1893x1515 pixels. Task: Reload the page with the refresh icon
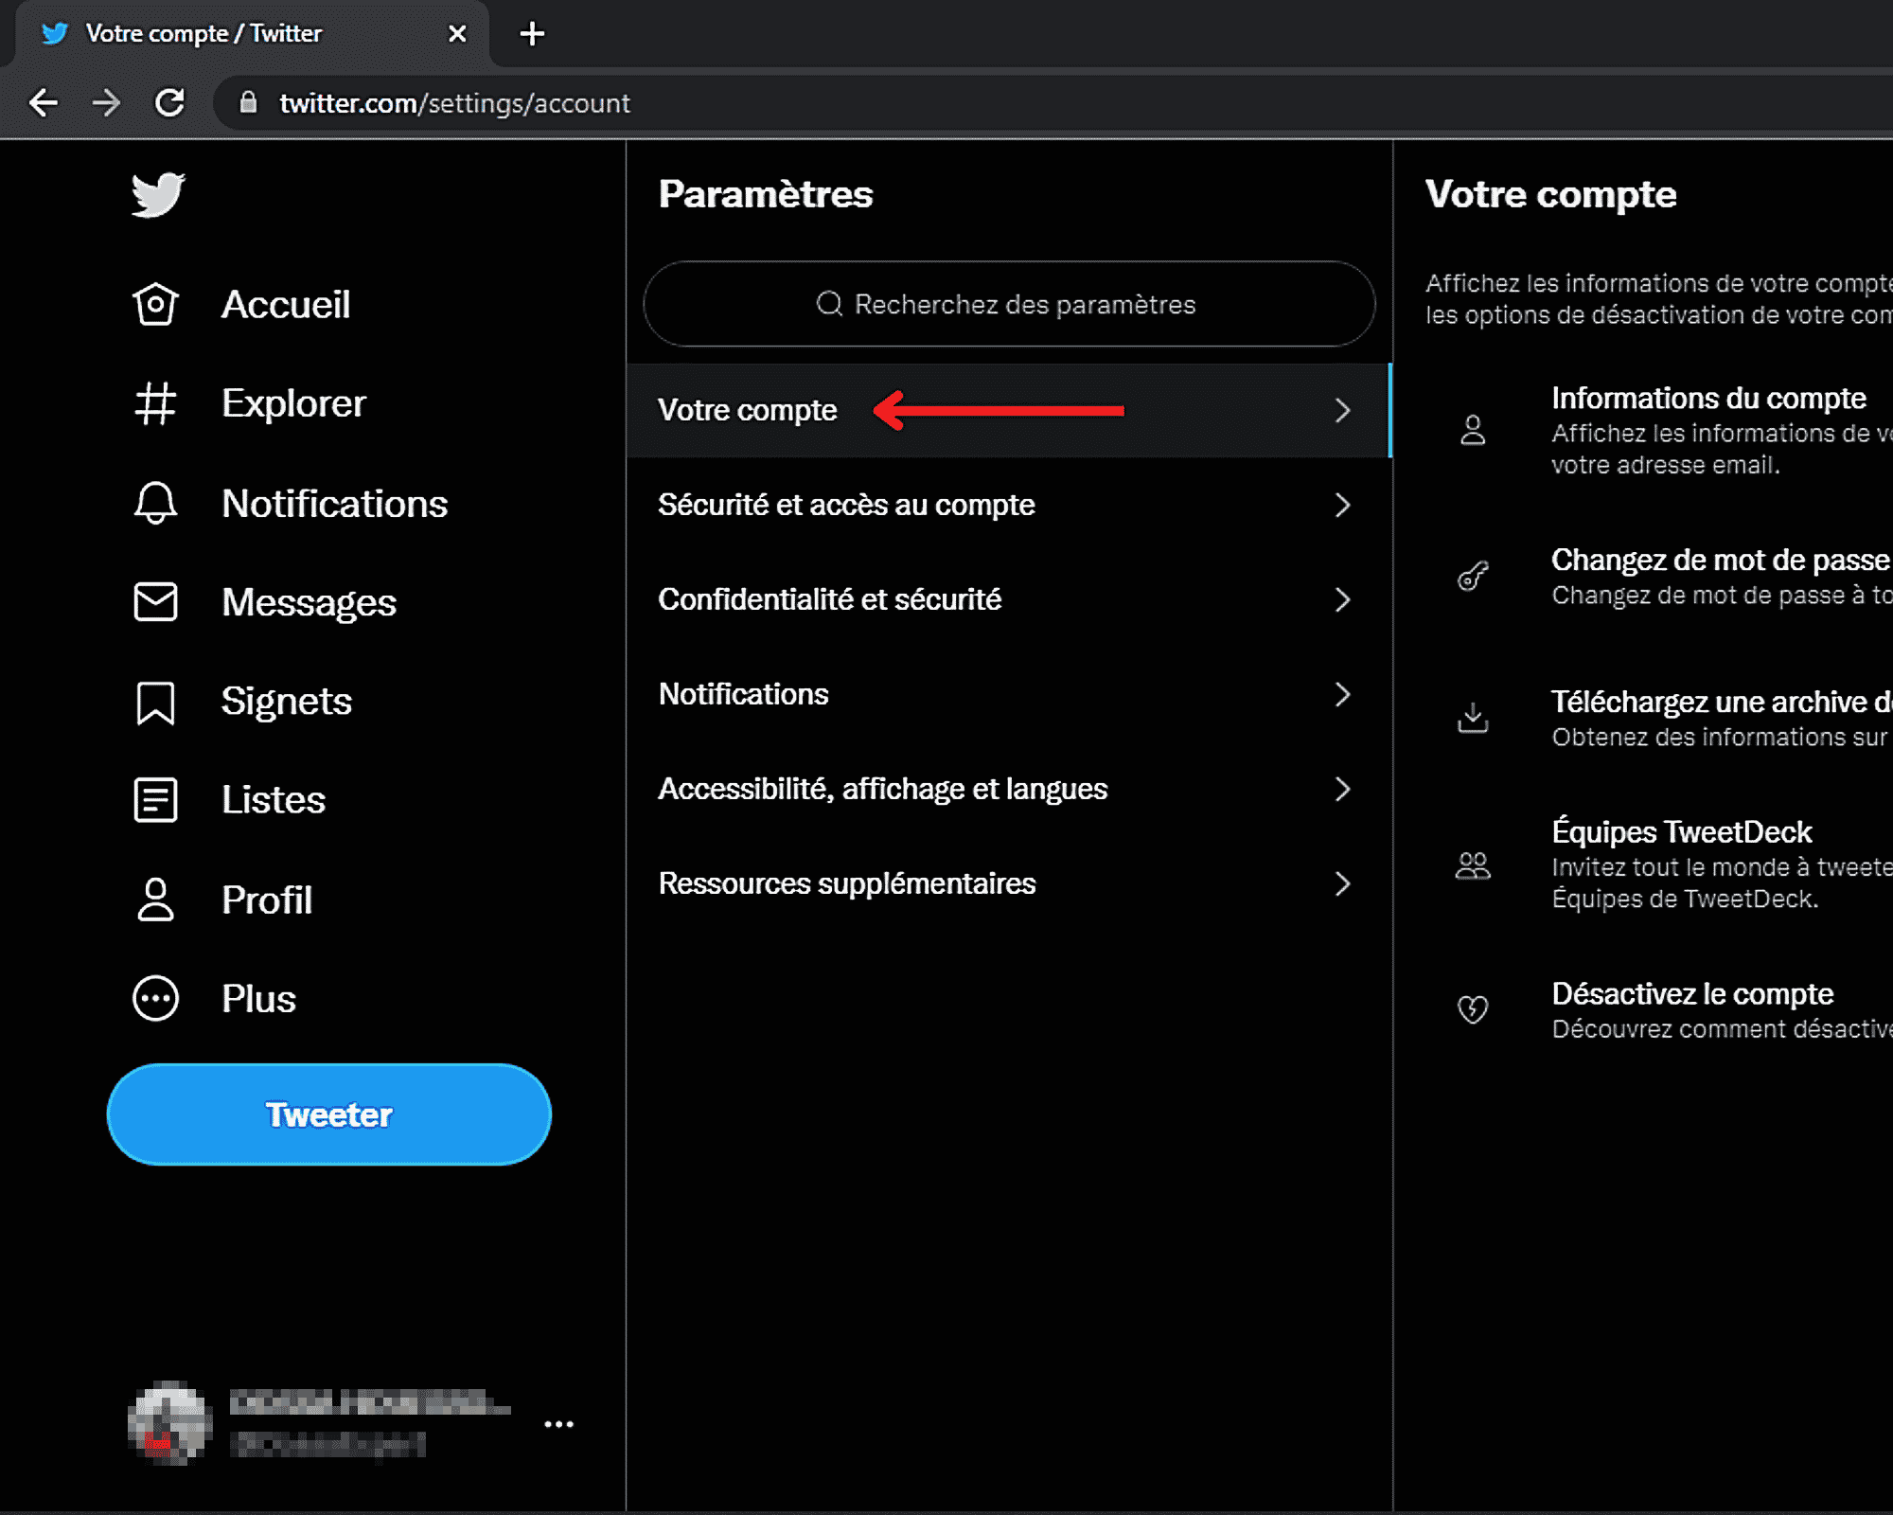click(x=170, y=102)
